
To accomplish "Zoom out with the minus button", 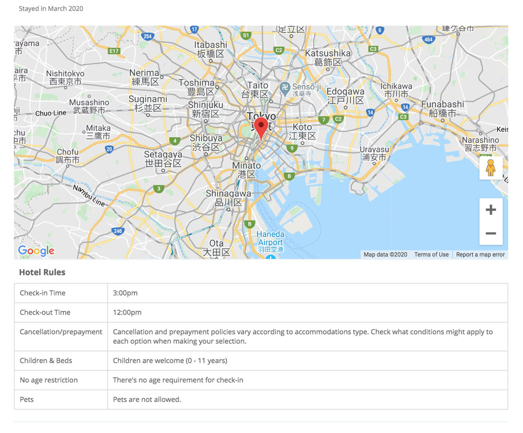I will (491, 233).
